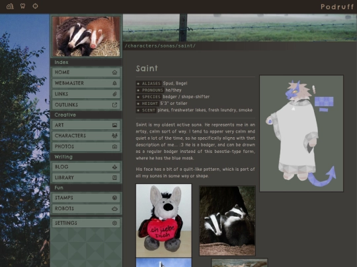
Task: Go to the WEBMASTER page
Action: point(86,83)
